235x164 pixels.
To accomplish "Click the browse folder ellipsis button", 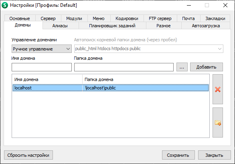I will click(x=182, y=67).
